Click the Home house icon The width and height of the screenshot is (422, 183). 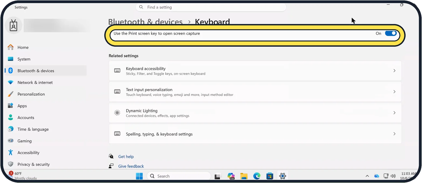point(10,47)
